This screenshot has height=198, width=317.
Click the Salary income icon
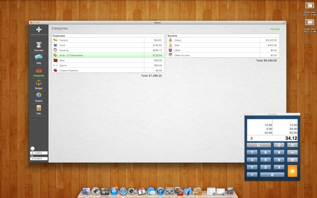click(x=170, y=40)
